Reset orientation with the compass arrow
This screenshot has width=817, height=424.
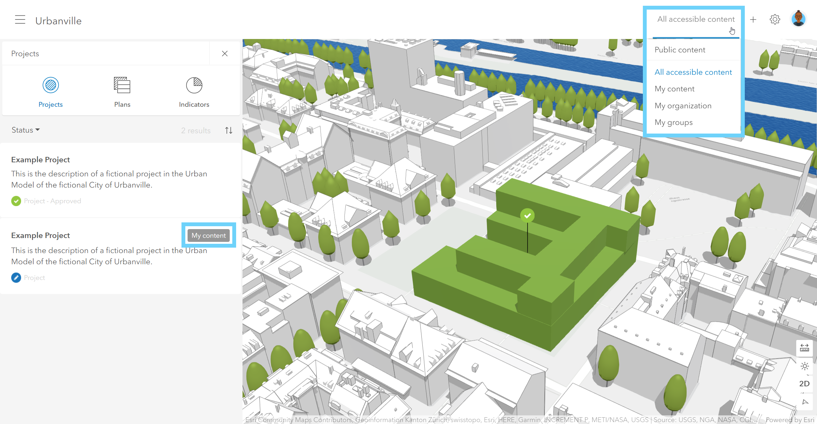coord(805,402)
